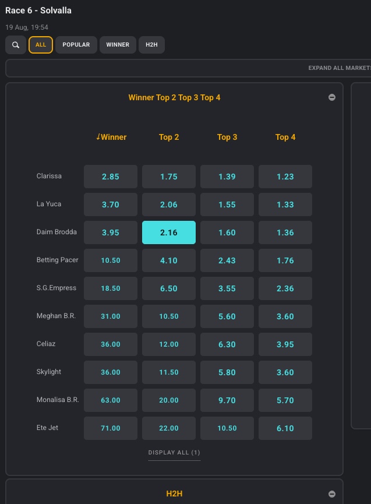This screenshot has width=371, height=504.
Task: Choose Meghan B.R. Top 2 odds 10.50
Action: (169, 316)
